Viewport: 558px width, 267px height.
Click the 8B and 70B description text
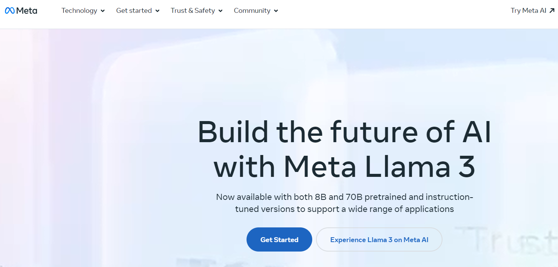344,203
